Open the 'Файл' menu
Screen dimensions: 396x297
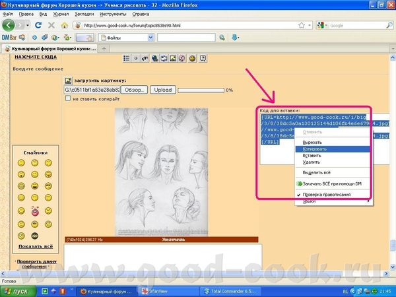[8, 14]
